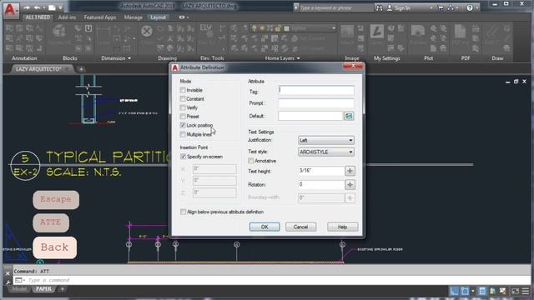The height and width of the screenshot is (300, 534).
Task: Click the Redo arrow in quick access toolbar
Action: [x=27, y=7]
